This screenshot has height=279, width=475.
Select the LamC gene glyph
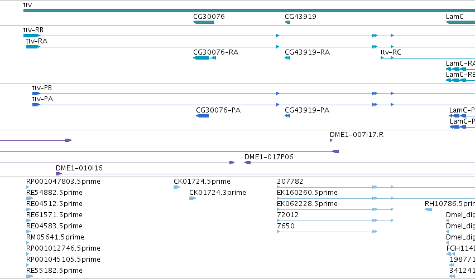[460, 22]
